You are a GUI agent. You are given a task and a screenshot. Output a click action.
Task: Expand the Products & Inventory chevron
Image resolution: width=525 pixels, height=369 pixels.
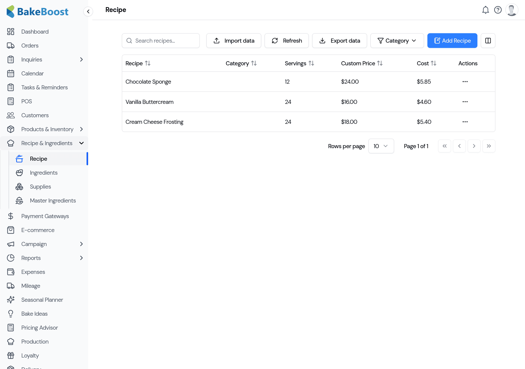[x=81, y=129]
